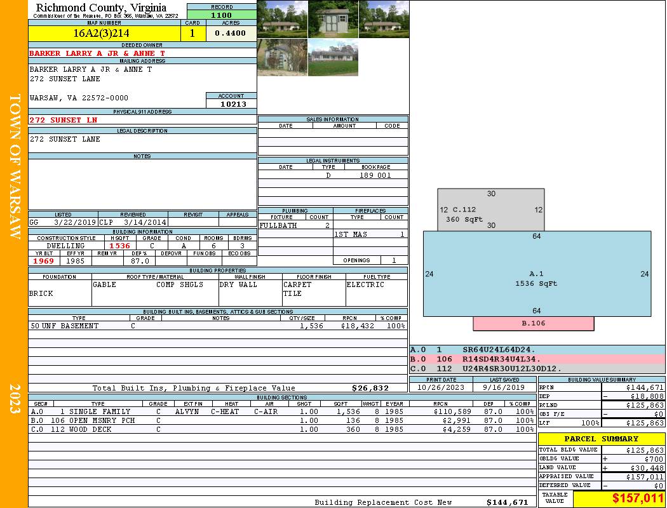This screenshot has height=508, width=667.
Task: Click the red year built value 1969
Action: (44, 261)
